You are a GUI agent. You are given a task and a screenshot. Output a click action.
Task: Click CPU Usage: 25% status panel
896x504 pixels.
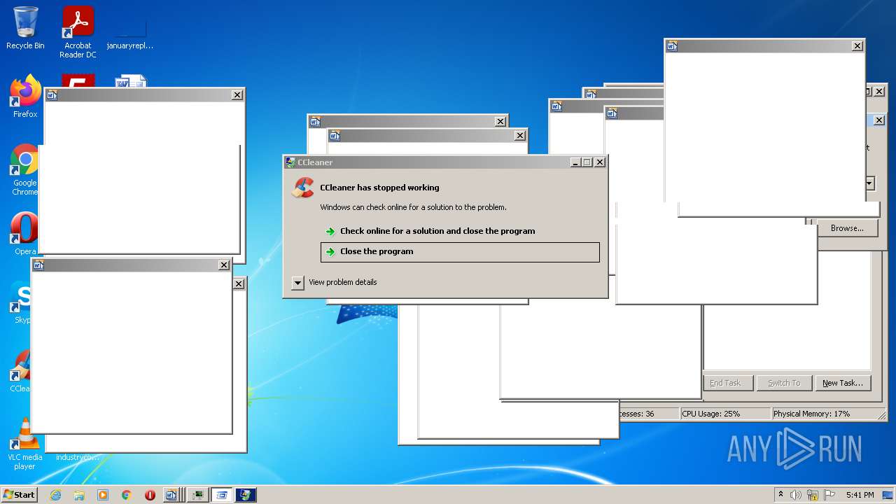coord(724,414)
